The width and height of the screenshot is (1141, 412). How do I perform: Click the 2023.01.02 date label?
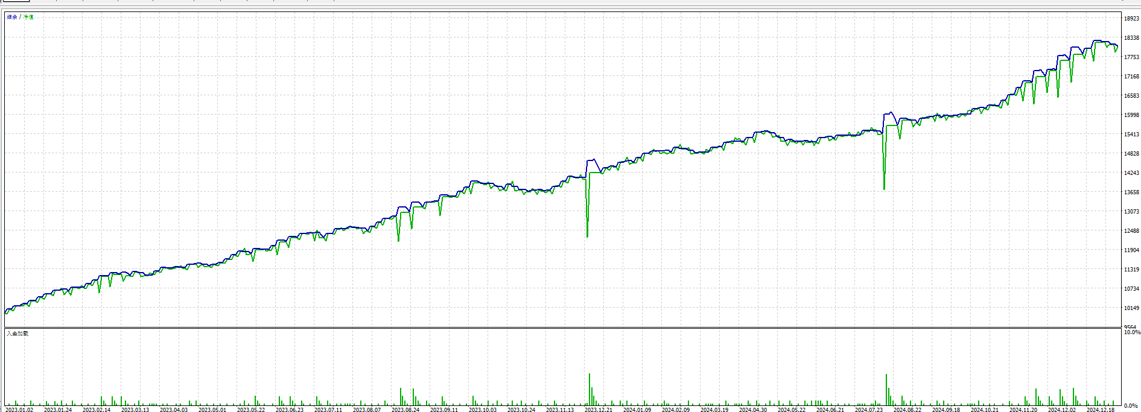coord(19,410)
